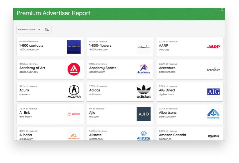Click the Amazon Canada card title
This screenshot has height=163, width=239.
(173, 135)
